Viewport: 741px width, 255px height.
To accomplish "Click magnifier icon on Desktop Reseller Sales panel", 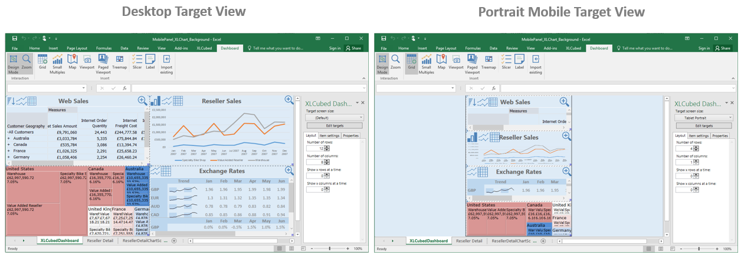I will click(289, 100).
